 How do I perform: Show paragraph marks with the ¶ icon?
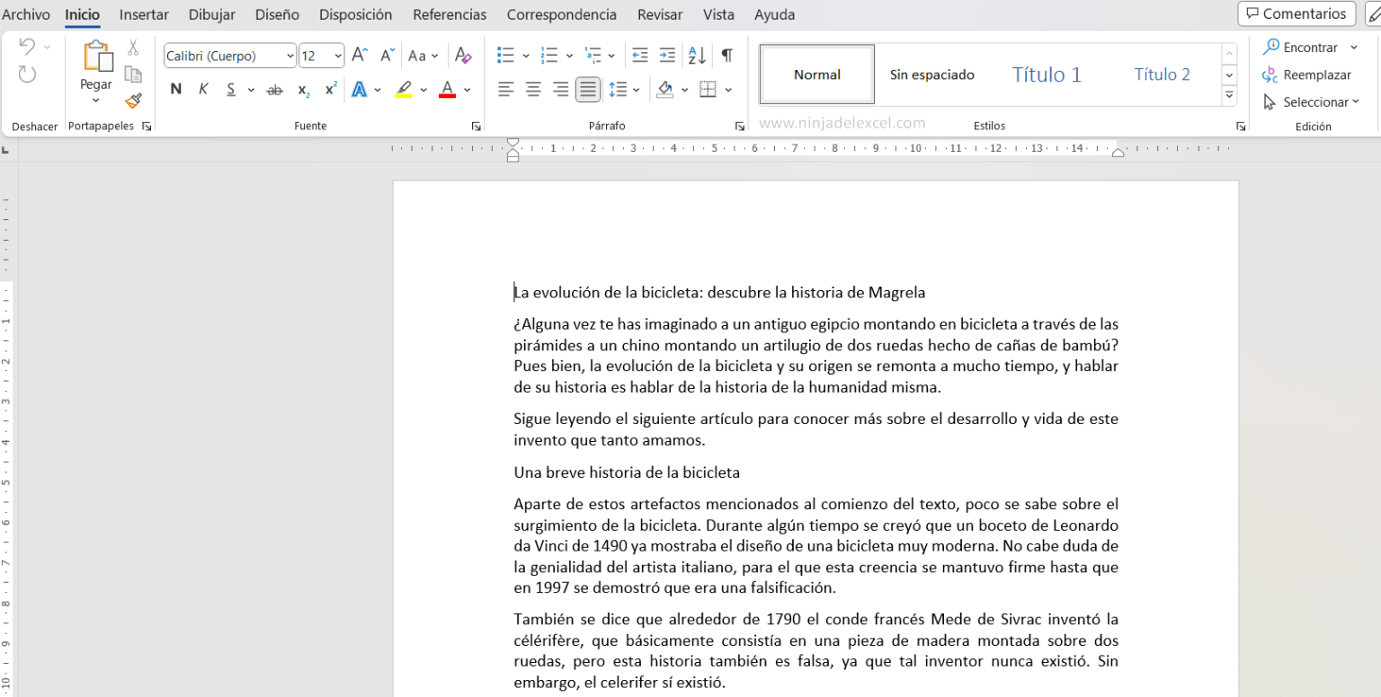(726, 55)
